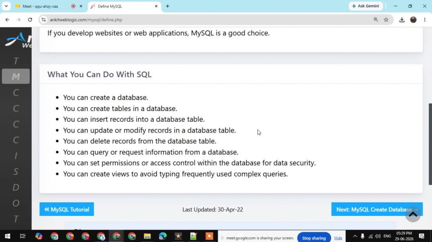The height and width of the screenshot is (242, 432).
Task: Click 'You can update or modify records' bullet
Action: click(150, 130)
